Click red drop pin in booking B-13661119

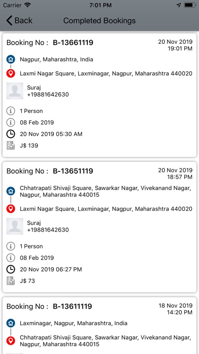pos(10,74)
